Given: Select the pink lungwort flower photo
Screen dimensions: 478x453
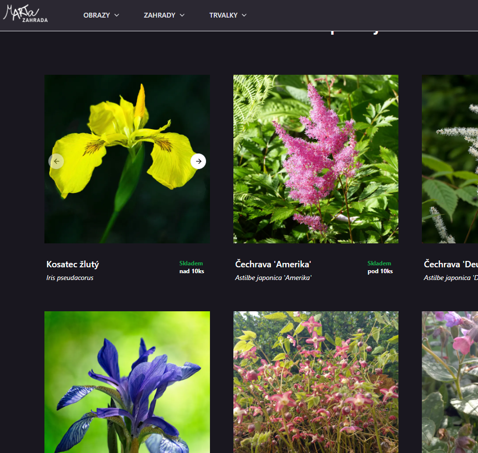Looking at the screenshot, I should pyautogui.click(x=450, y=382).
